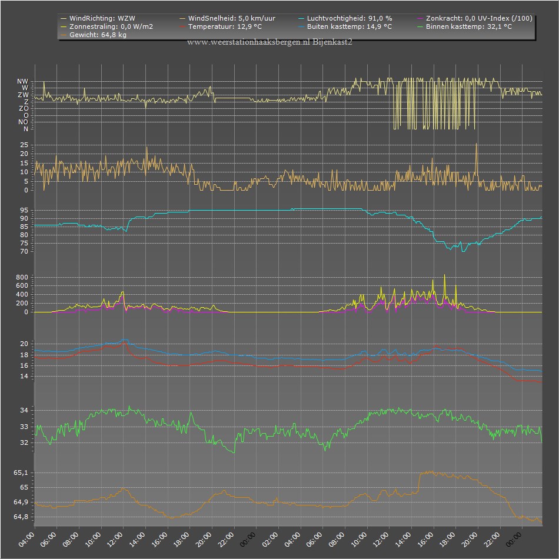559x559 pixels.
Task: Click the NW wind direction axis label
Action: 23,81
